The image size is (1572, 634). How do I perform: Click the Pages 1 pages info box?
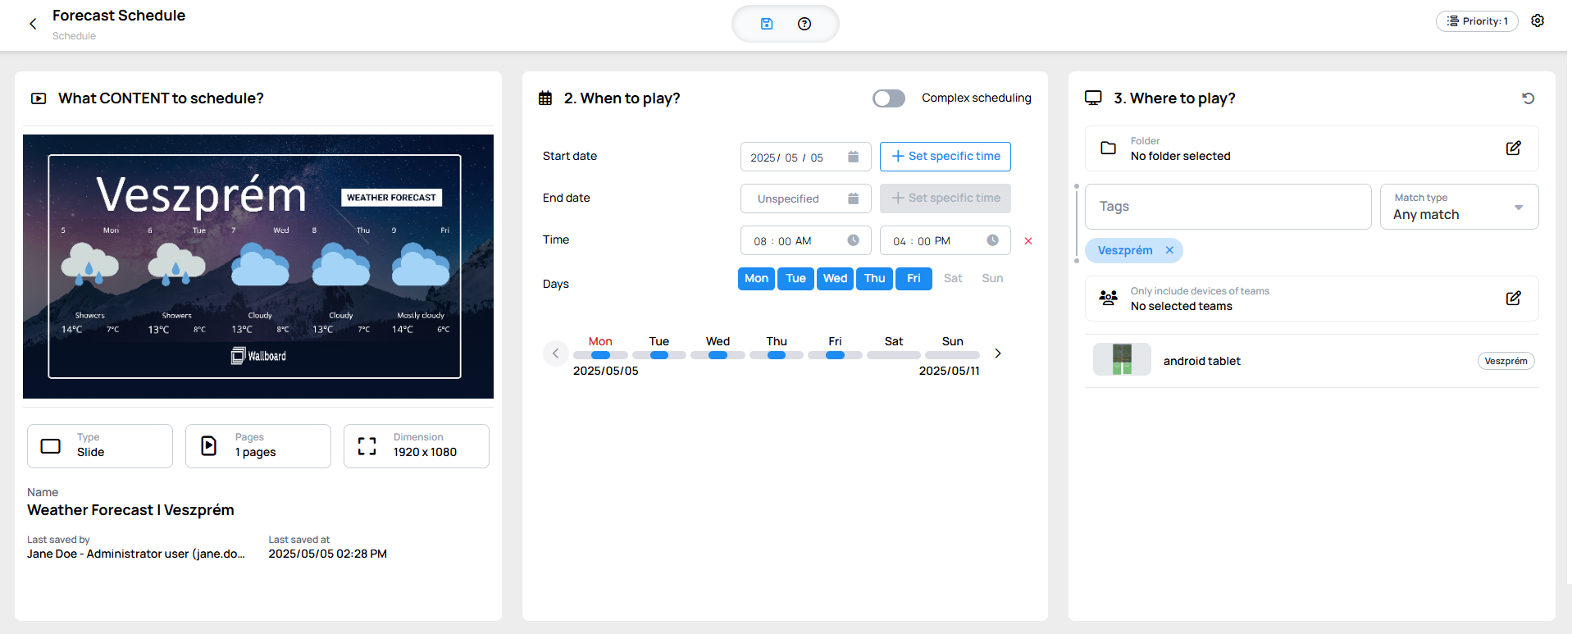[x=258, y=446]
